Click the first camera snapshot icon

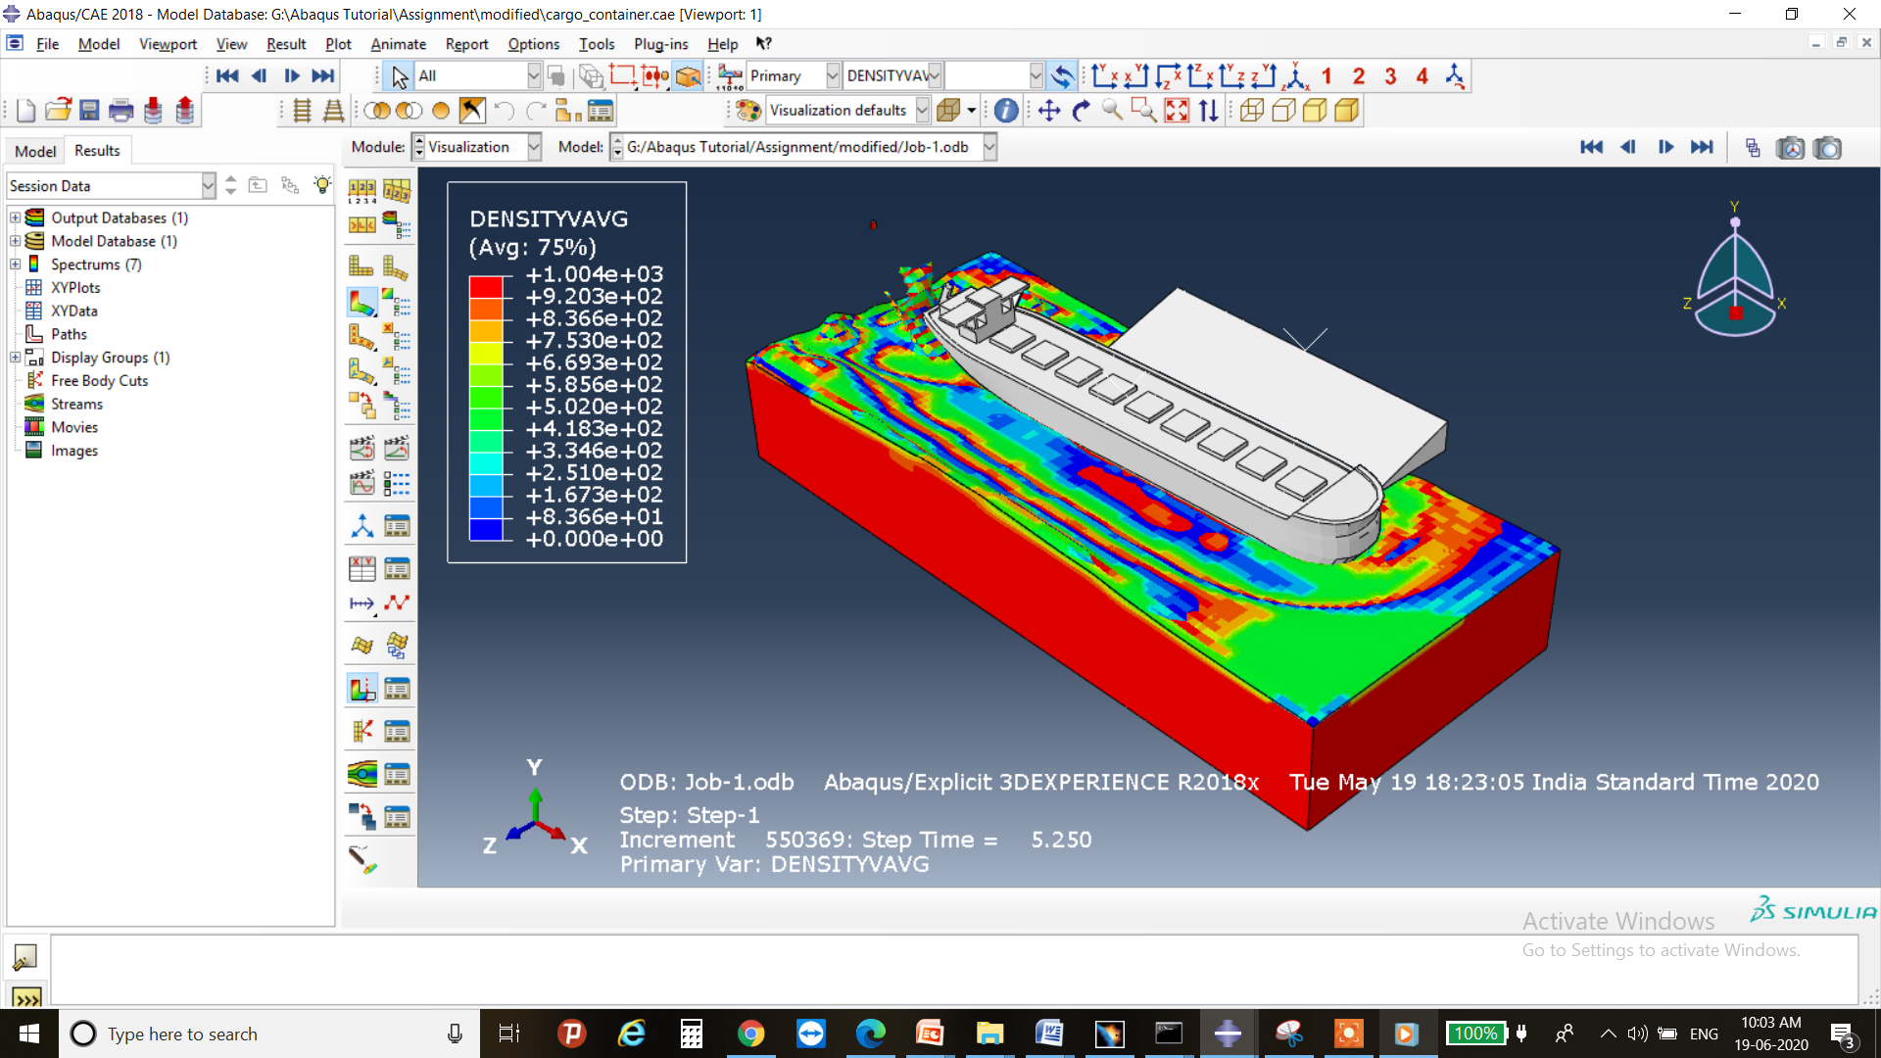(1790, 148)
